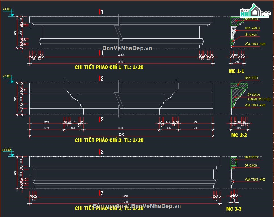Select the +7.85 elevation marker

7,76
